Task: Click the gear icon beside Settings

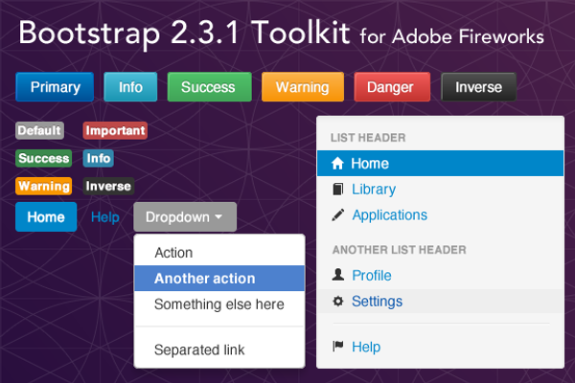Action: tap(337, 302)
